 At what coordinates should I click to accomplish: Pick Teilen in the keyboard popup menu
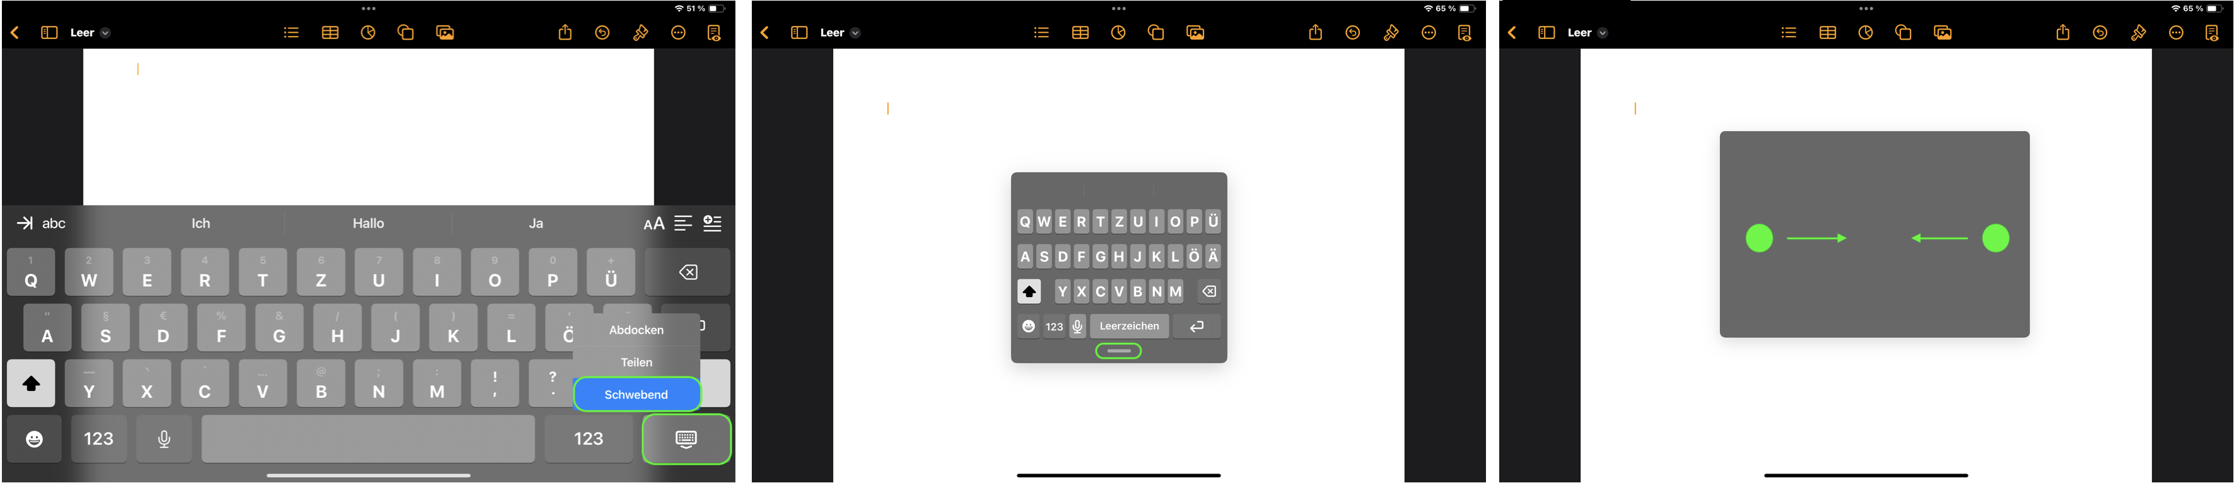(x=636, y=363)
